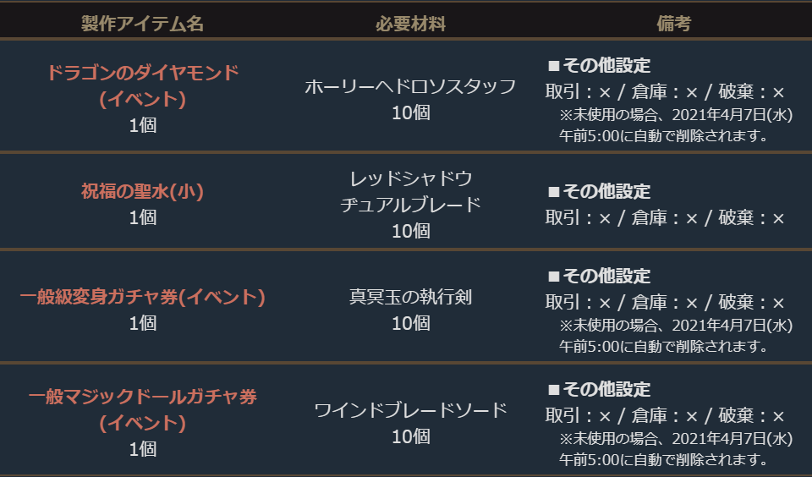Image resolution: width=812 pixels, height=477 pixels.
Task: Click the 取引/倉庫/破棄 line in the 祝福の聖水 row
Action: [665, 218]
